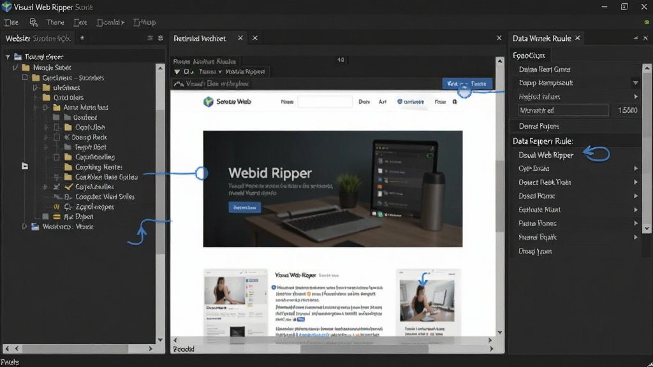The height and width of the screenshot is (367, 653).
Task: Click the folder icon of 'Qirtd olers' row
Action: [46, 97]
